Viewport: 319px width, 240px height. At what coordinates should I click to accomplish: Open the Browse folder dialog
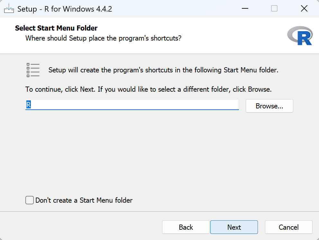tap(269, 106)
